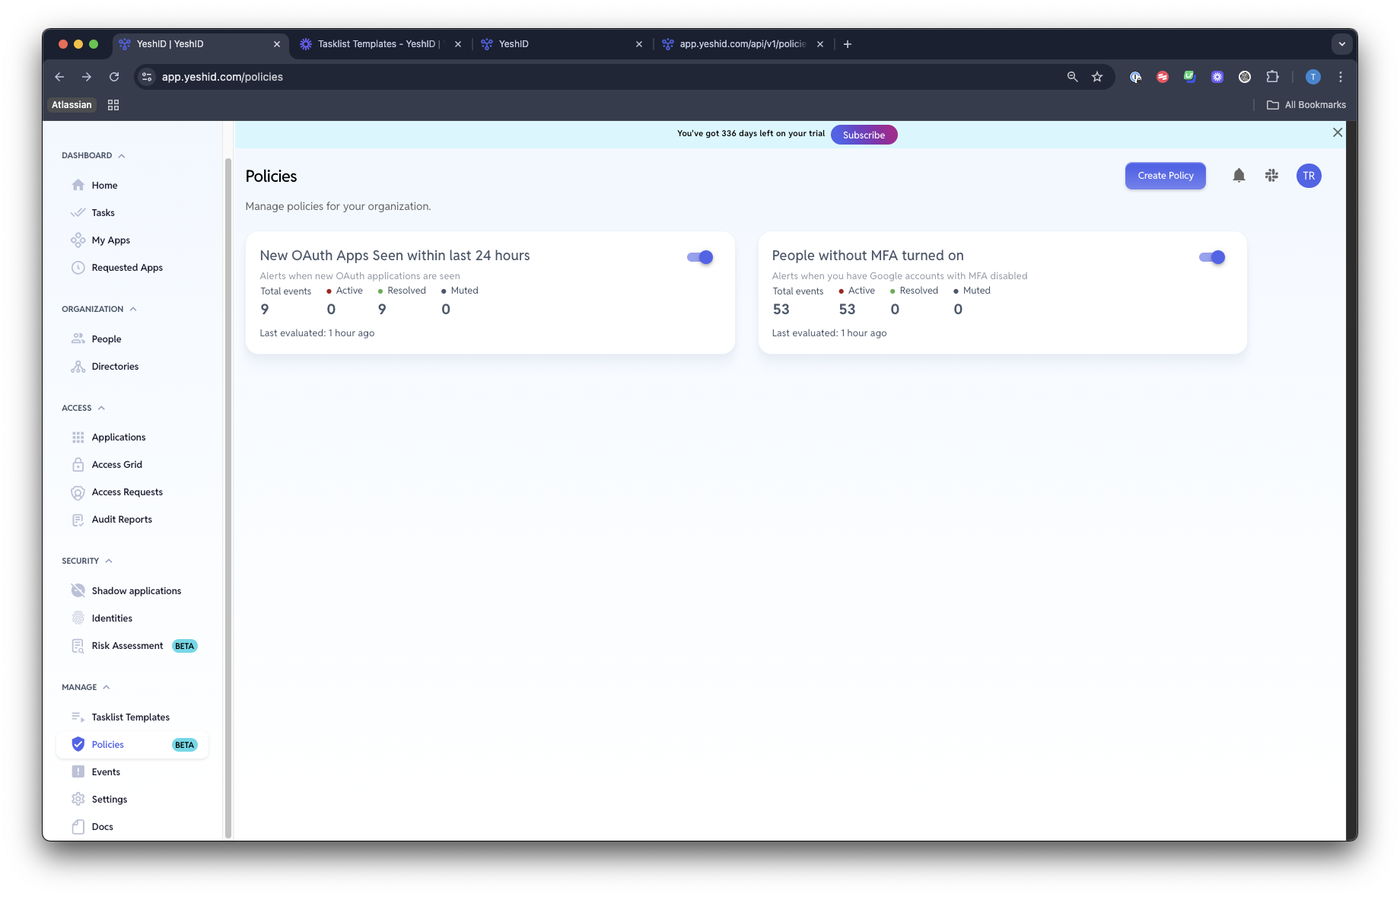Image resolution: width=1400 pixels, height=897 pixels.
Task: Click the address bar showing app.yeshid.com/policies
Action: (601, 77)
